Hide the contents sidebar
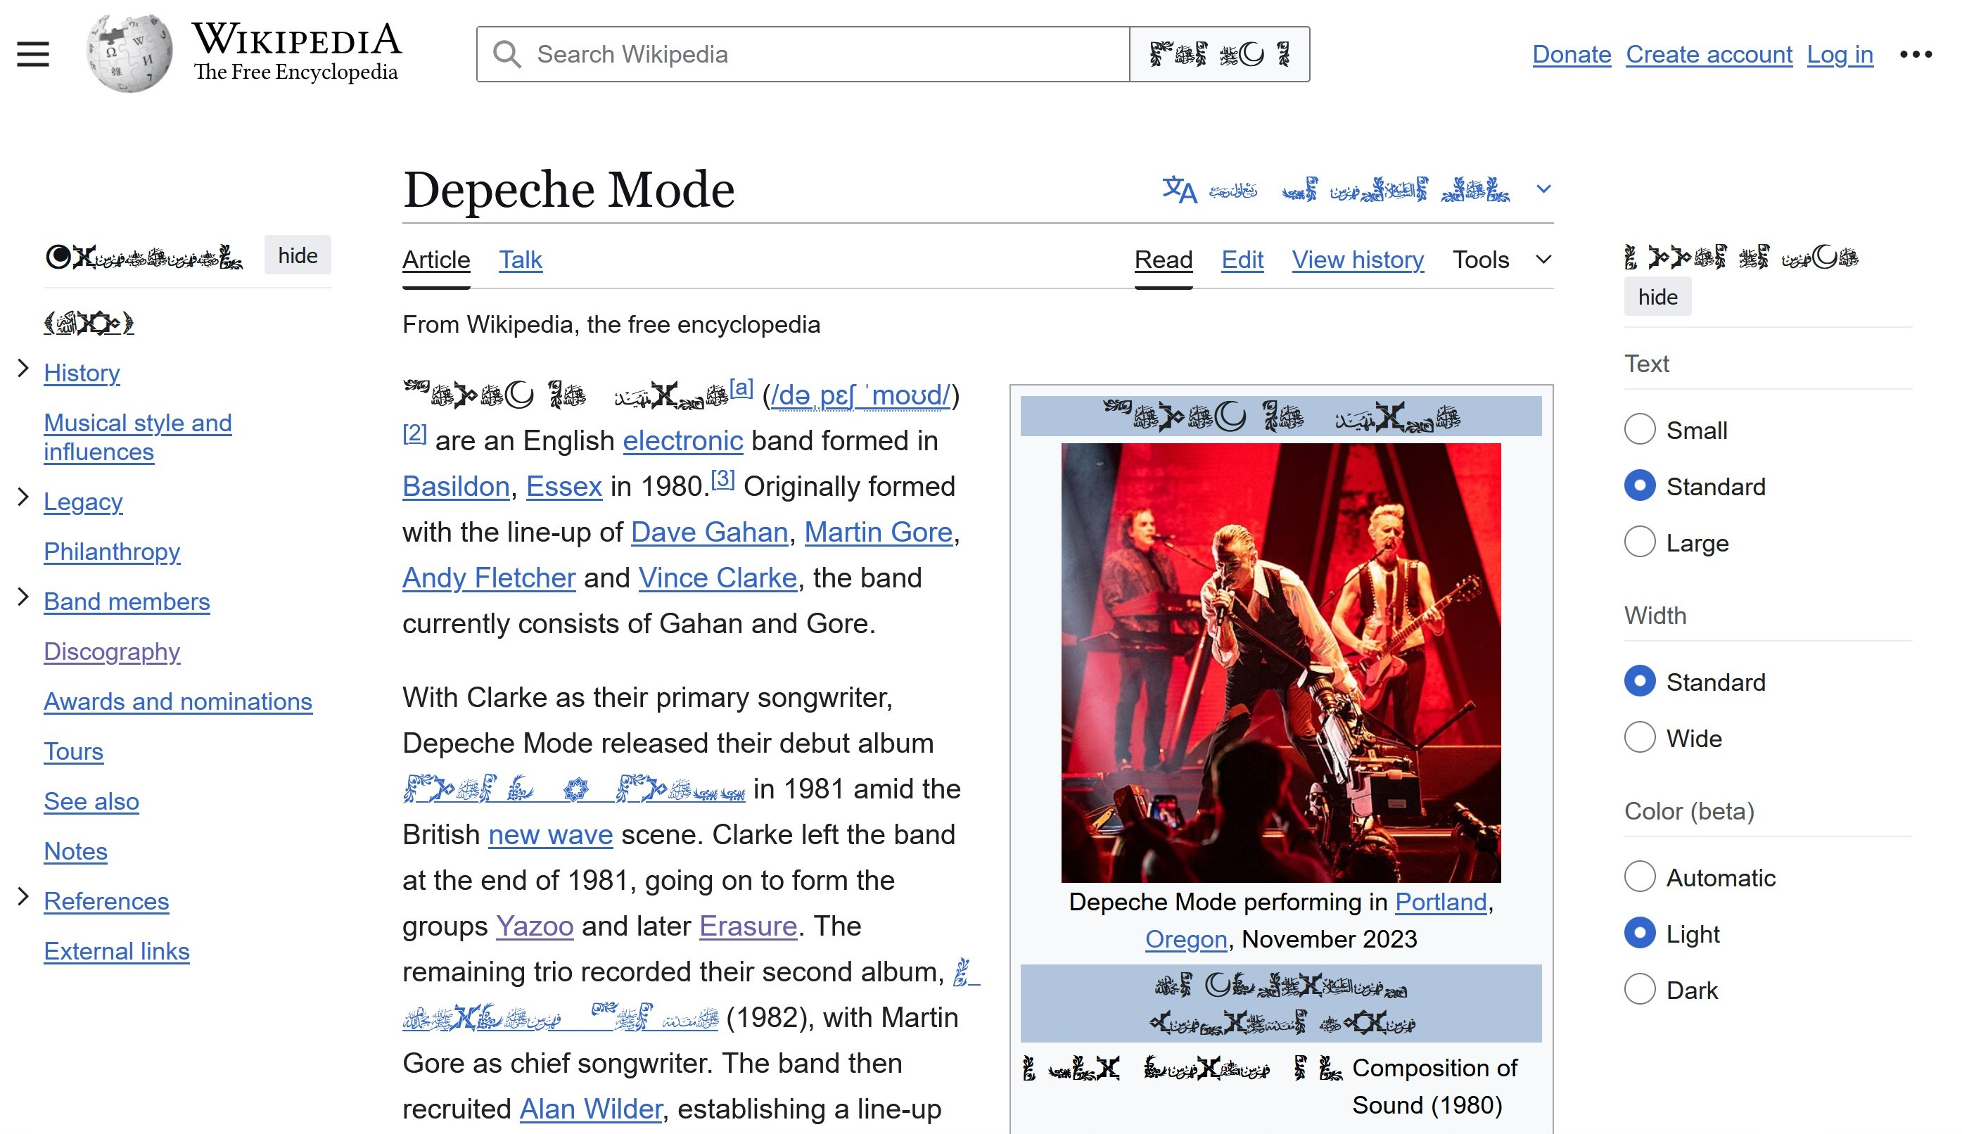 [298, 255]
